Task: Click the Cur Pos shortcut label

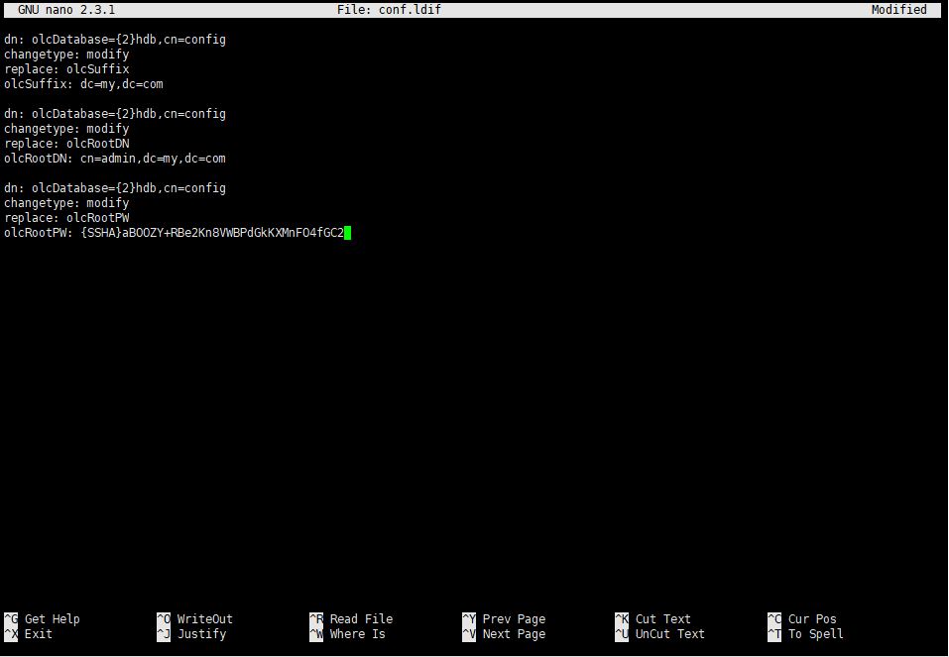Action: tap(811, 619)
